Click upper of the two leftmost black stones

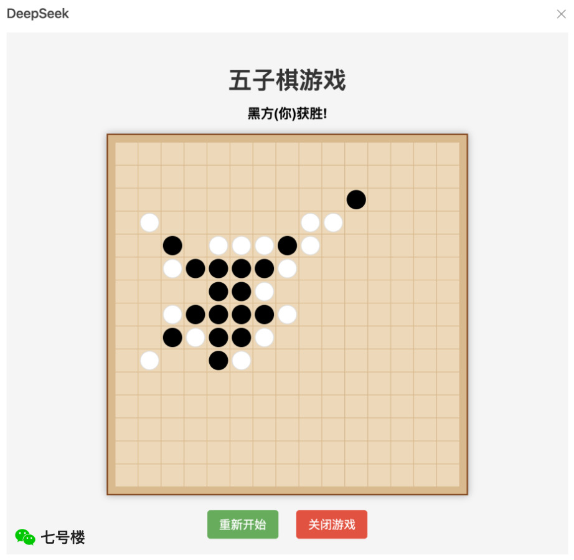(x=172, y=245)
